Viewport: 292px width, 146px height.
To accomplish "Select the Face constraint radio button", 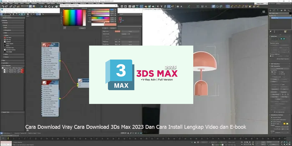I will point(272,74).
